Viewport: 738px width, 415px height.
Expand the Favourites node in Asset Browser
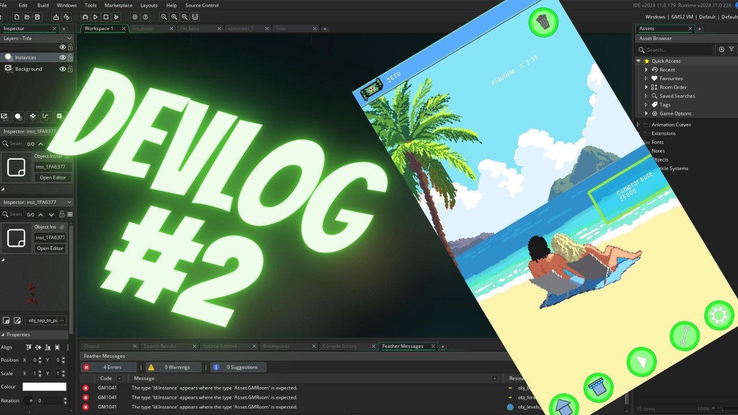[646, 78]
